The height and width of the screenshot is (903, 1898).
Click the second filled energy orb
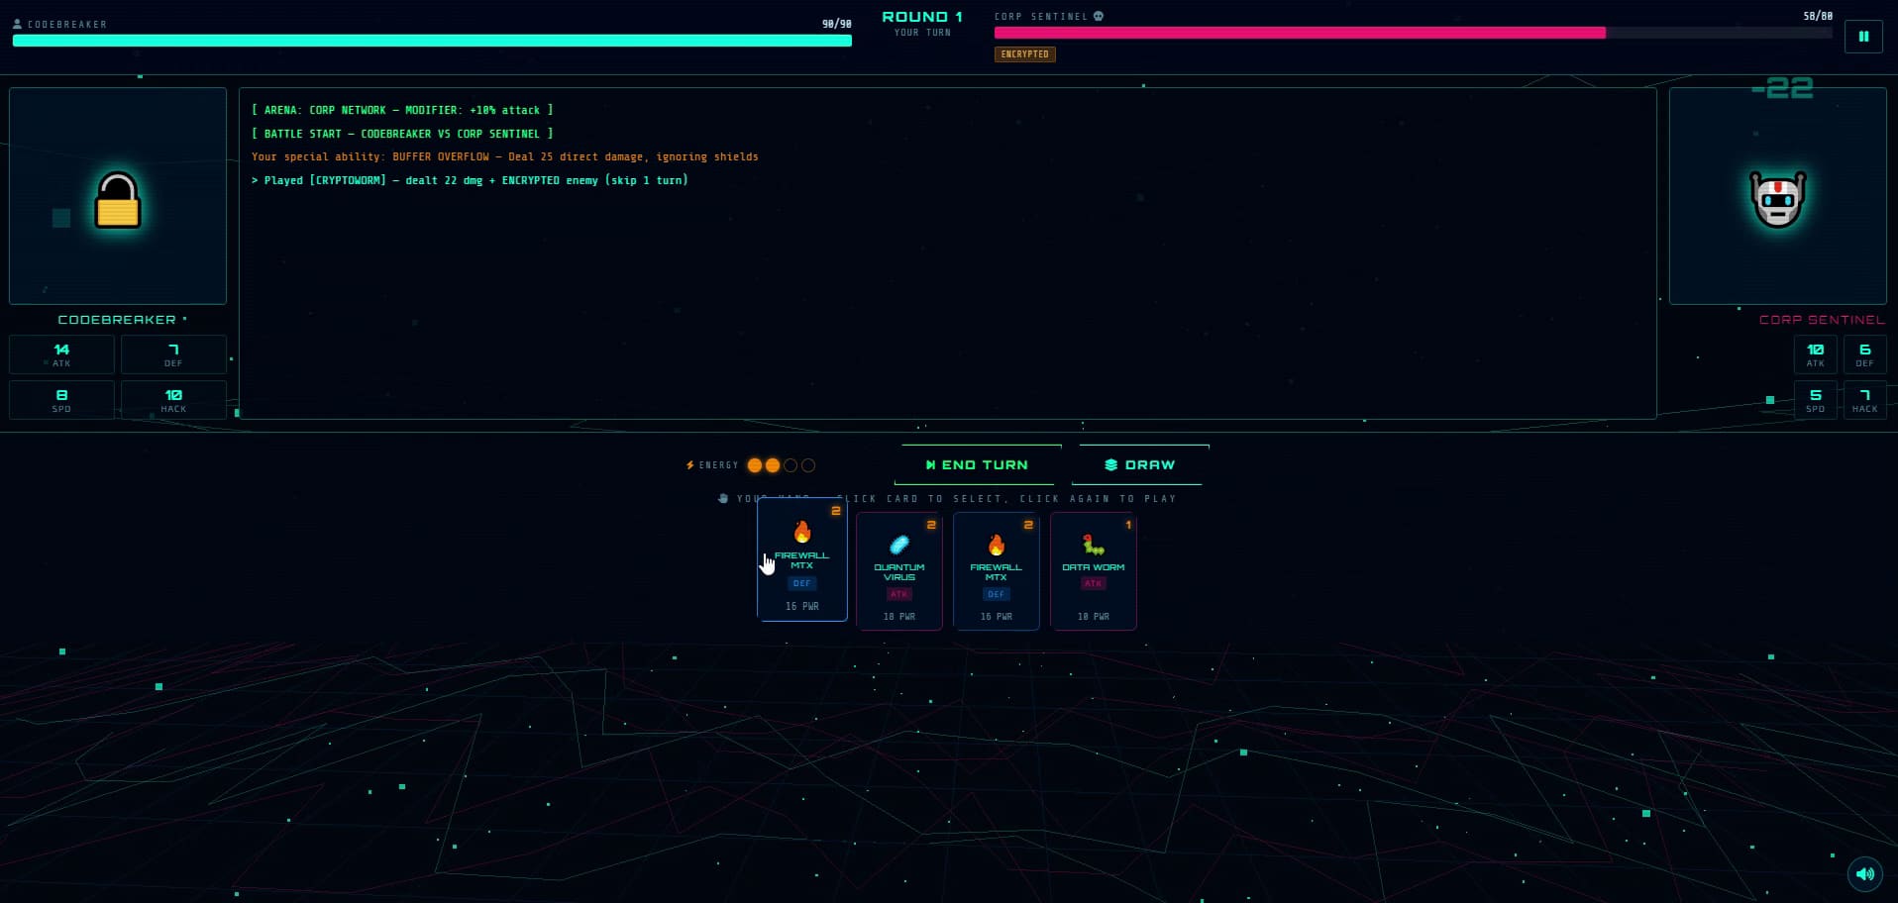[773, 465]
